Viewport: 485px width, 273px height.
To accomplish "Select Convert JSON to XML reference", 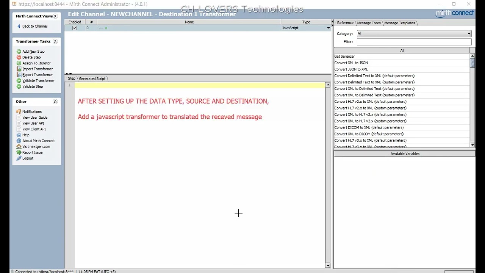I will click(x=402, y=69).
